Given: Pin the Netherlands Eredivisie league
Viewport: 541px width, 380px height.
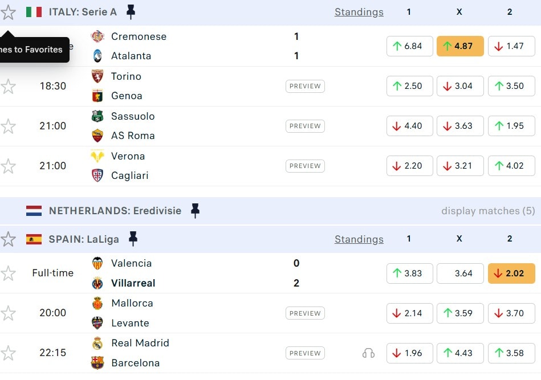Looking at the screenshot, I should click(x=195, y=211).
